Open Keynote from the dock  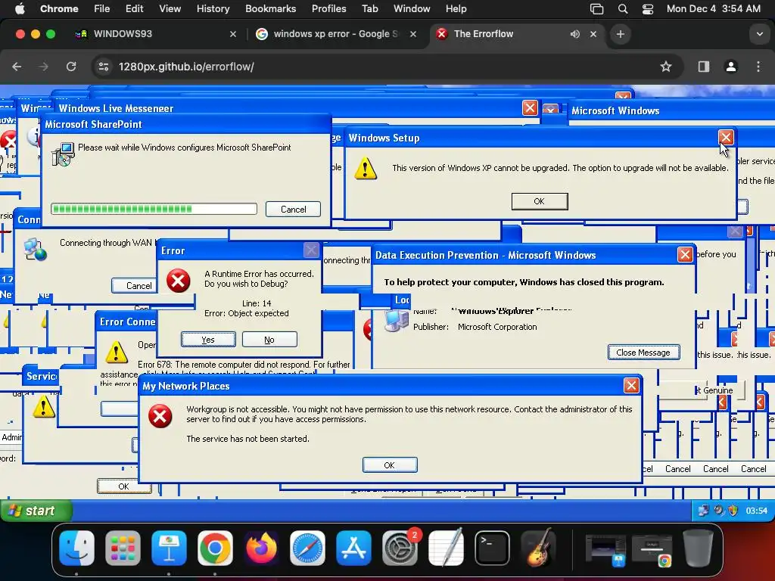point(169,548)
